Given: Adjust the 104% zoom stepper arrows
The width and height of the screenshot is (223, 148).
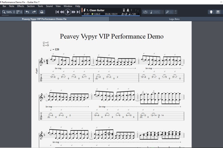Looking at the screenshot, I should [14, 12].
